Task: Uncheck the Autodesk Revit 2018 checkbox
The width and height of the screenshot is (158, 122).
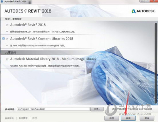Action: [x=7, y=25]
